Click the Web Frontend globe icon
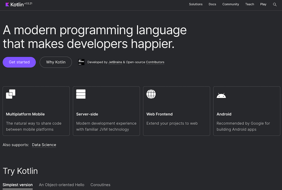The width and height of the screenshot is (282, 190). (151, 94)
